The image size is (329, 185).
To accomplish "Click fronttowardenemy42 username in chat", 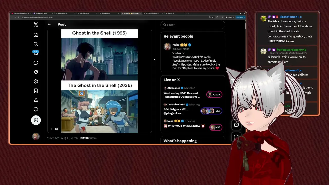I will click(291, 50).
